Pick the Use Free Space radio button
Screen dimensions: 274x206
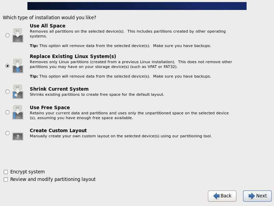8,112
